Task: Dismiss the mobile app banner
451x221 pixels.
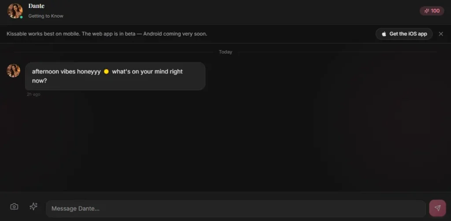Action: [x=441, y=34]
